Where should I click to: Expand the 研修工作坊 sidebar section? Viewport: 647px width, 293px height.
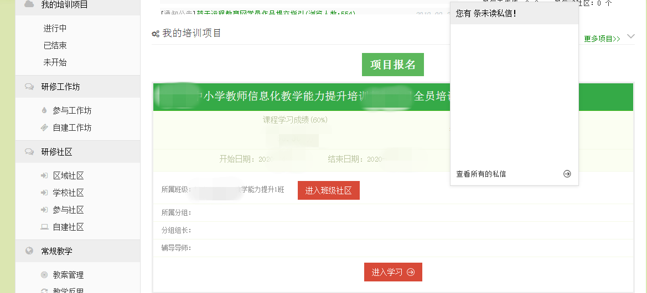[60, 87]
